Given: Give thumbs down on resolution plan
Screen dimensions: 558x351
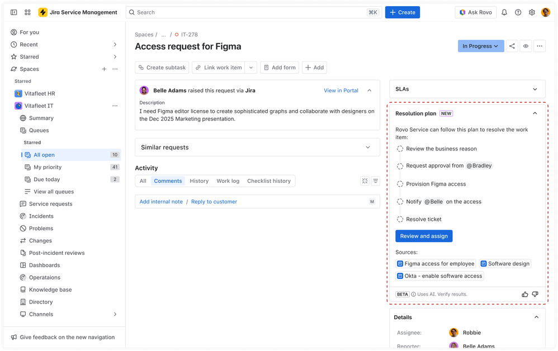Looking at the screenshot, I should click(535, 294).
